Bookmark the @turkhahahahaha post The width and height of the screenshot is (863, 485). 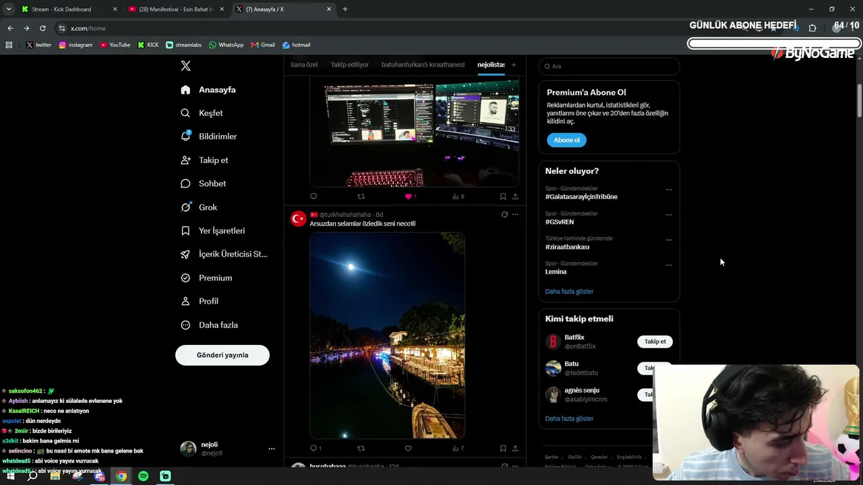(503, 449)
